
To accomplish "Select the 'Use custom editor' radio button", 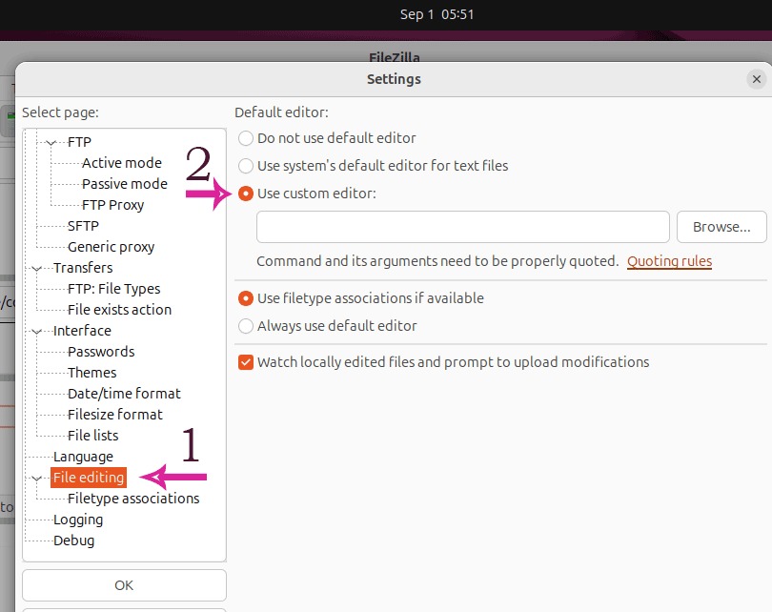I will click(x=246, y=194).
